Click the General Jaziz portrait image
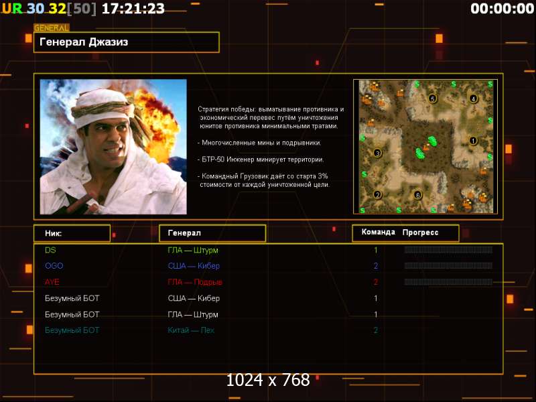Screen dimensions: 536x402 (x=113, y=147)
